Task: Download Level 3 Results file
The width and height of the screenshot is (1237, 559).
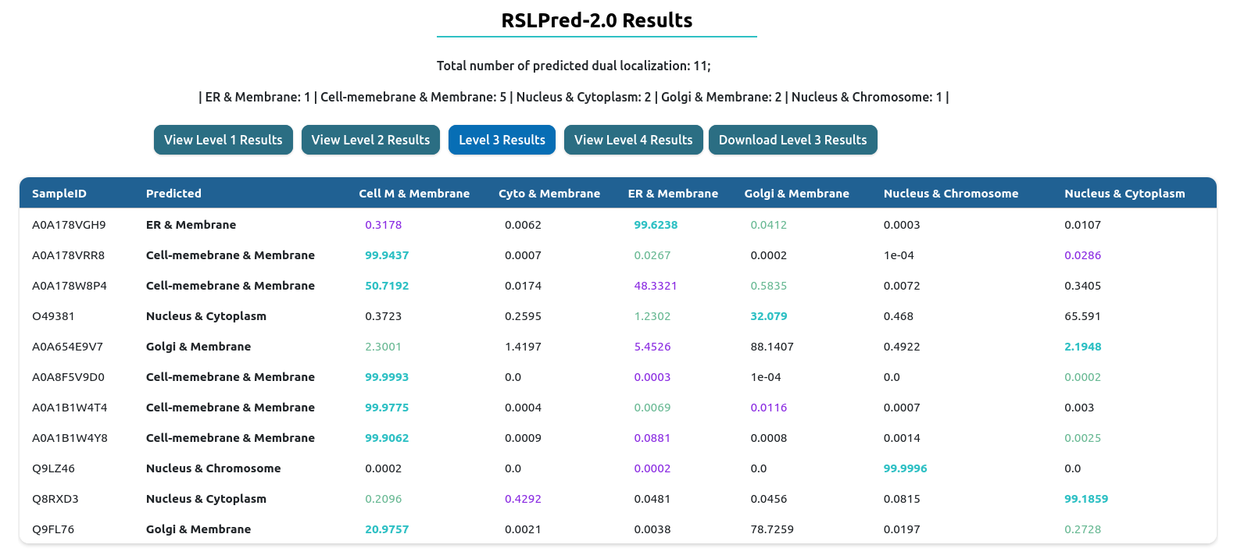Action: click(792, 140)
